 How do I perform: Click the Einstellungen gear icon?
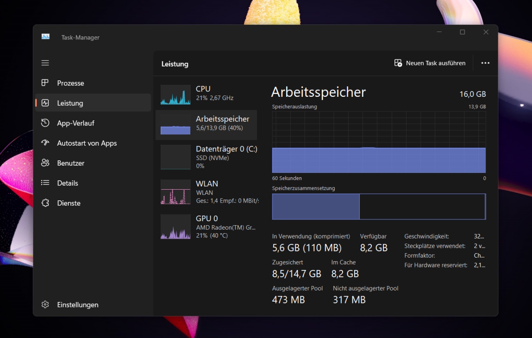pos(45,305)
